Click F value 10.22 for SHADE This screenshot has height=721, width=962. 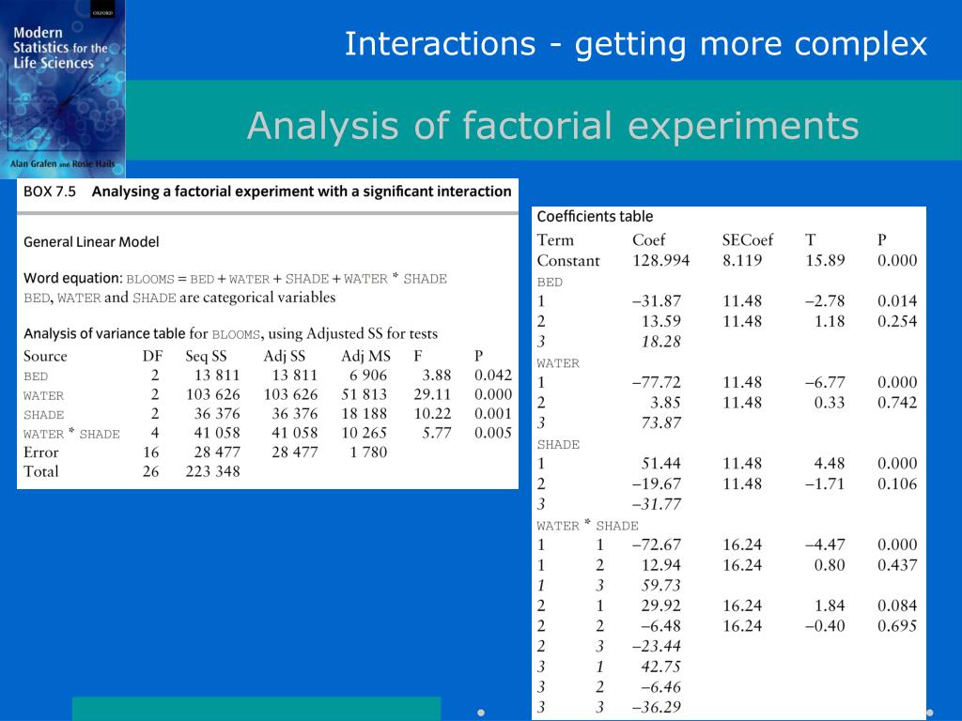(432, 414)
